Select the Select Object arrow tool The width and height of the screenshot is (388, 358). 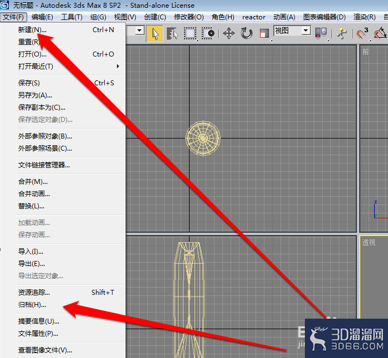click(x=155, y=33)
